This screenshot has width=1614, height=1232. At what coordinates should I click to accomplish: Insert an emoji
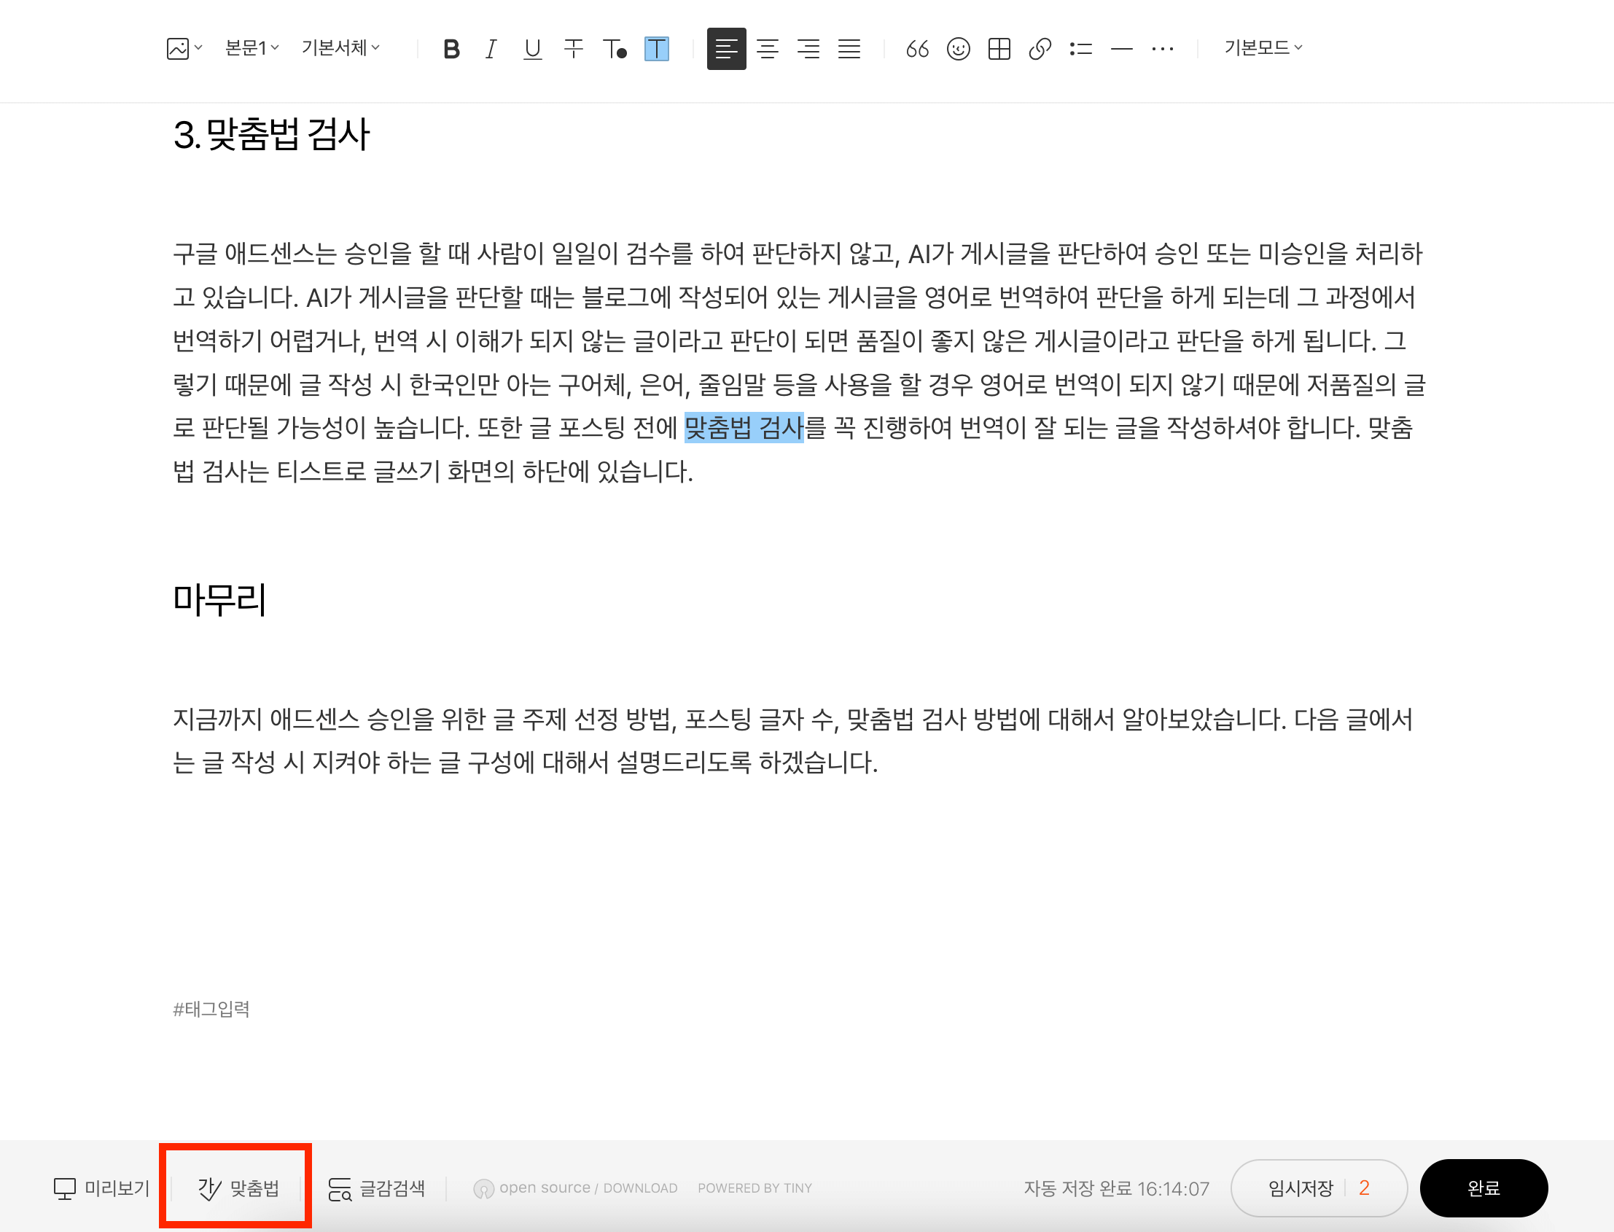[958, 48]
